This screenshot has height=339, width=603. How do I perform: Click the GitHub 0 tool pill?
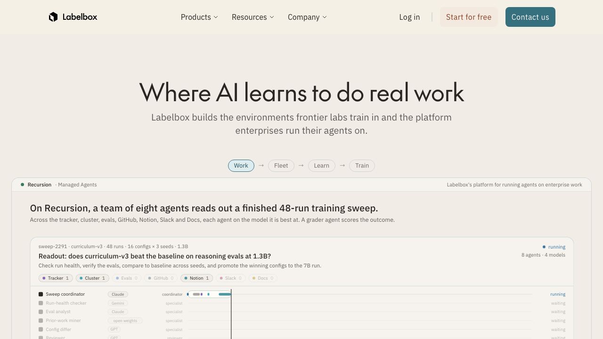[x=161, y=278]
